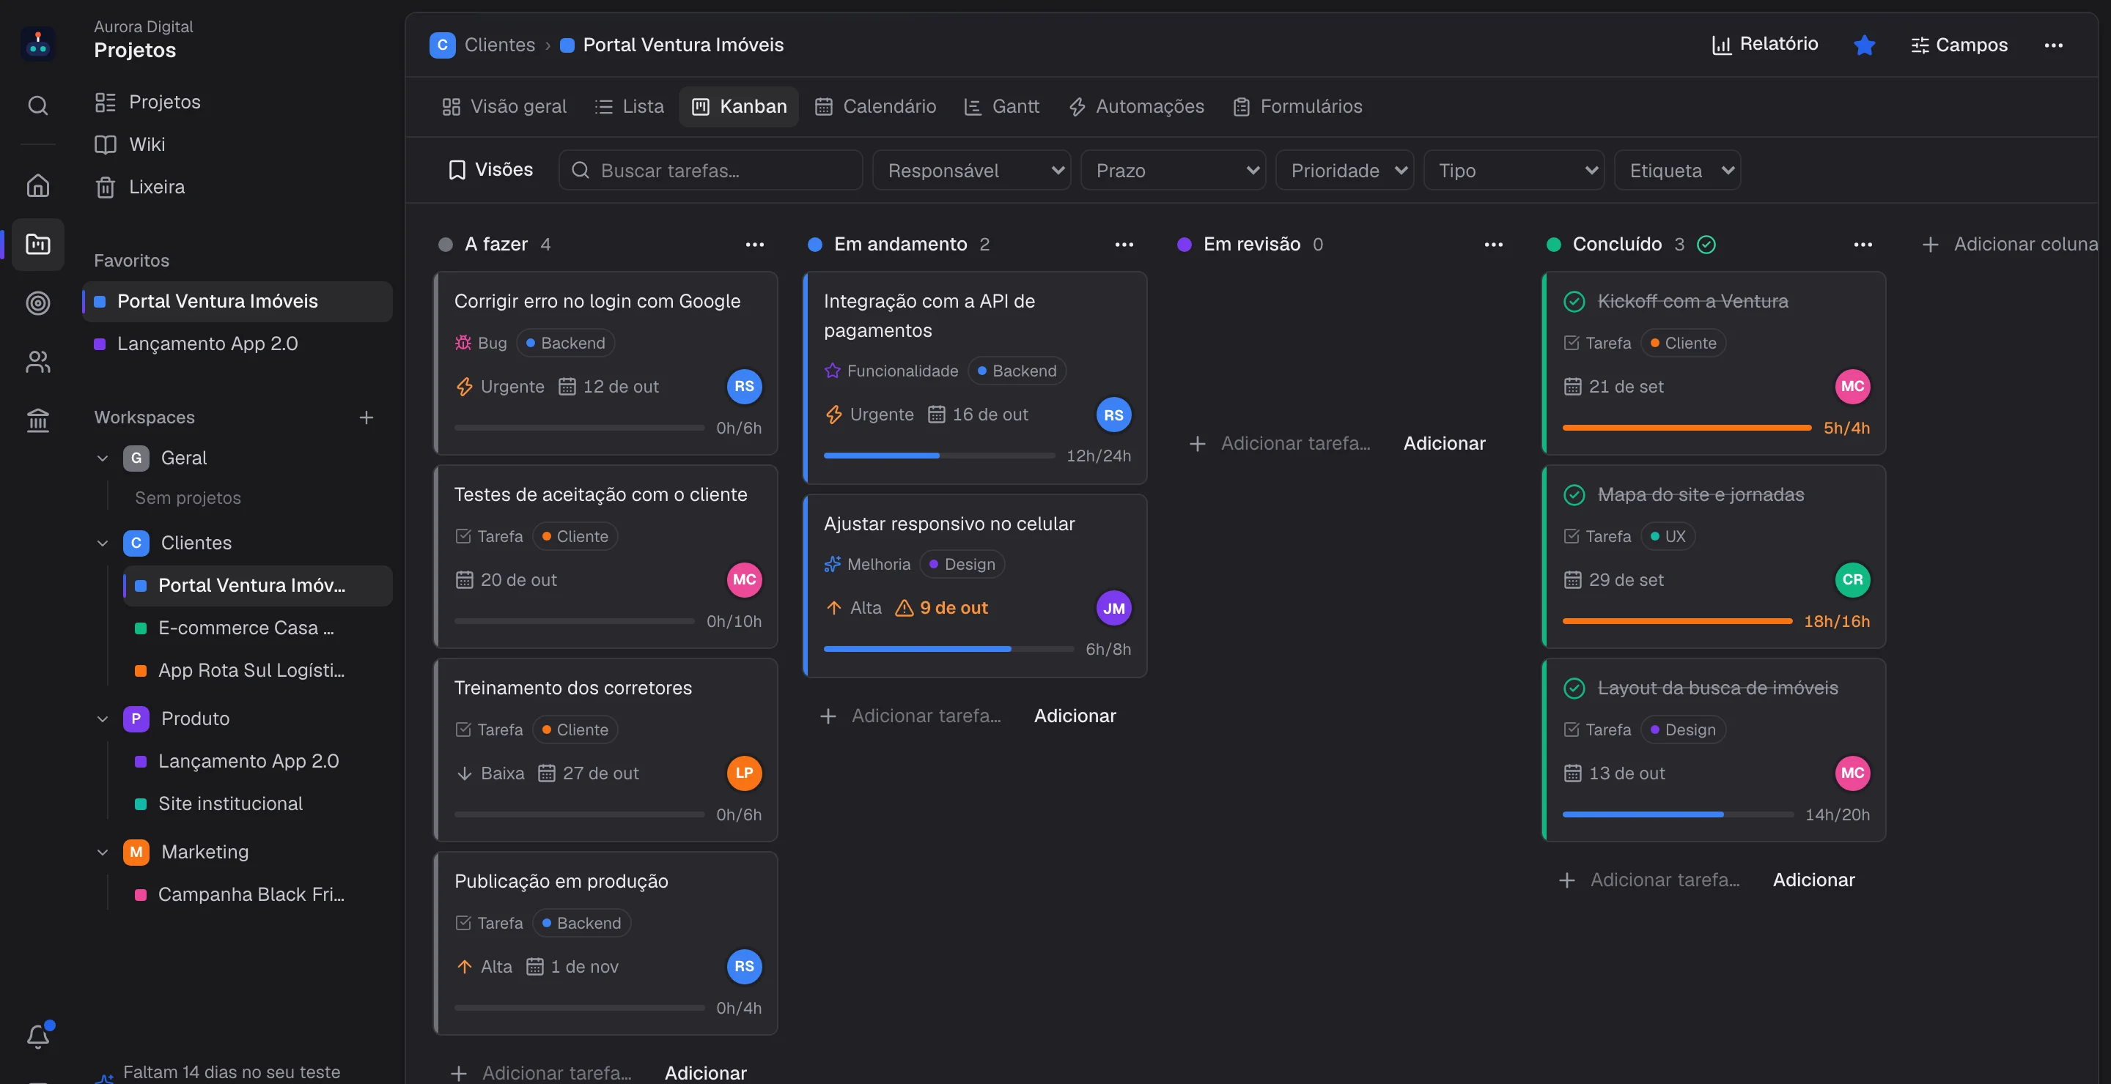Open Em revisão column options menu

point(1494,244)
